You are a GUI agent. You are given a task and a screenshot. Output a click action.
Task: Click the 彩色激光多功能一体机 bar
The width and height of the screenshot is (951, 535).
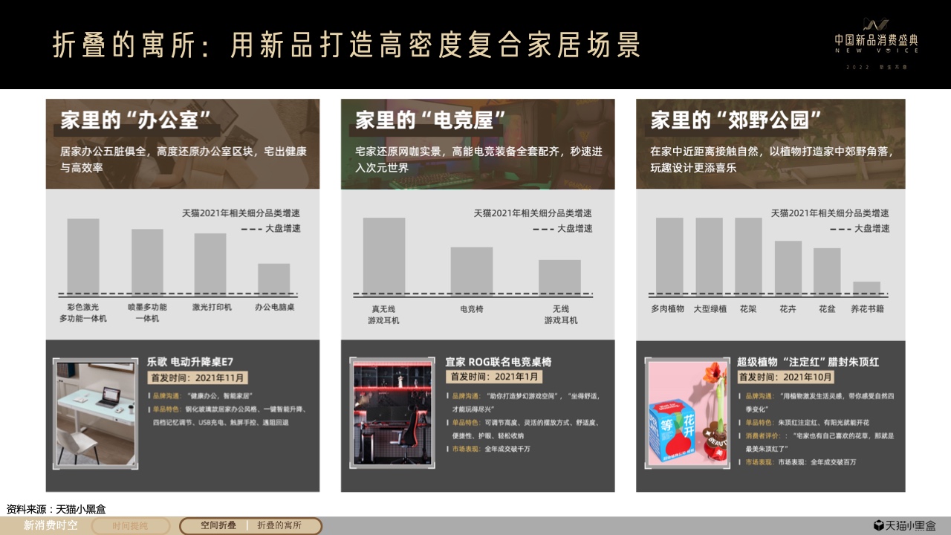tap(83, 256)
